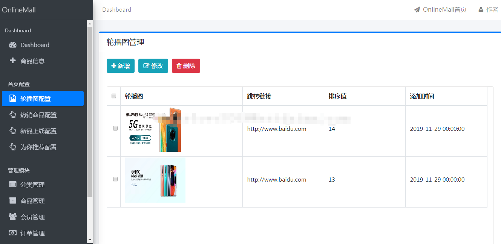Click the date cell in sort-13 row
The height and width of the screenshot is (244, 501).
(x=446, y=182)
